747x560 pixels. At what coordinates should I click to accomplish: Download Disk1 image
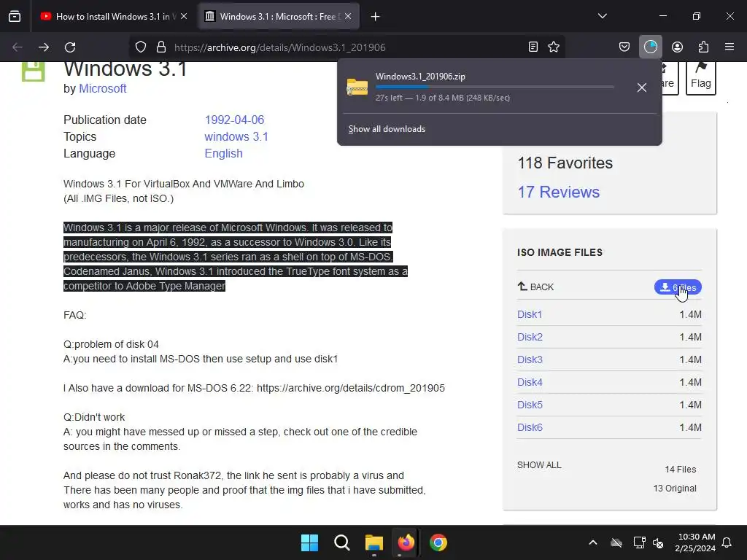click(x=530, y=314)
